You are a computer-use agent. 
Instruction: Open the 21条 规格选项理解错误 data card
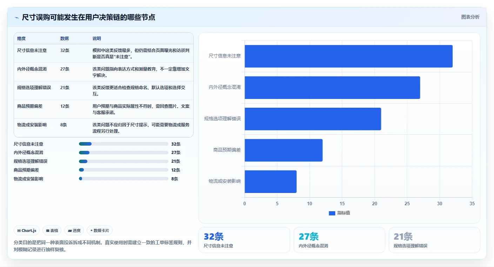(x=434, y=240)
